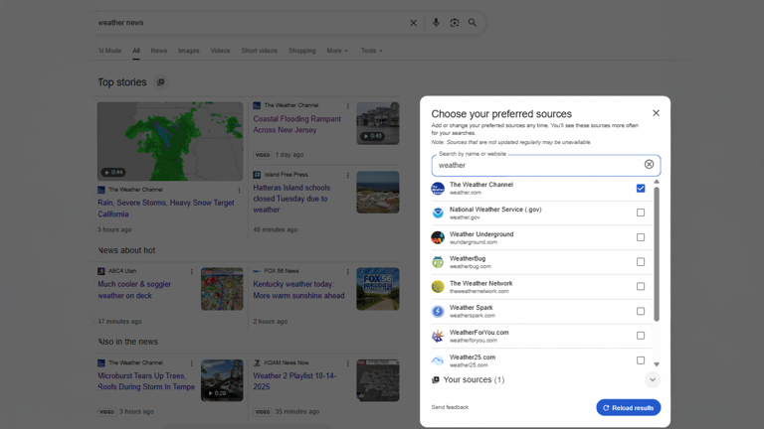The width and height of the screenshot is (764, 429).
Task: Check Weather25.com source
Action: click(641, 360)
